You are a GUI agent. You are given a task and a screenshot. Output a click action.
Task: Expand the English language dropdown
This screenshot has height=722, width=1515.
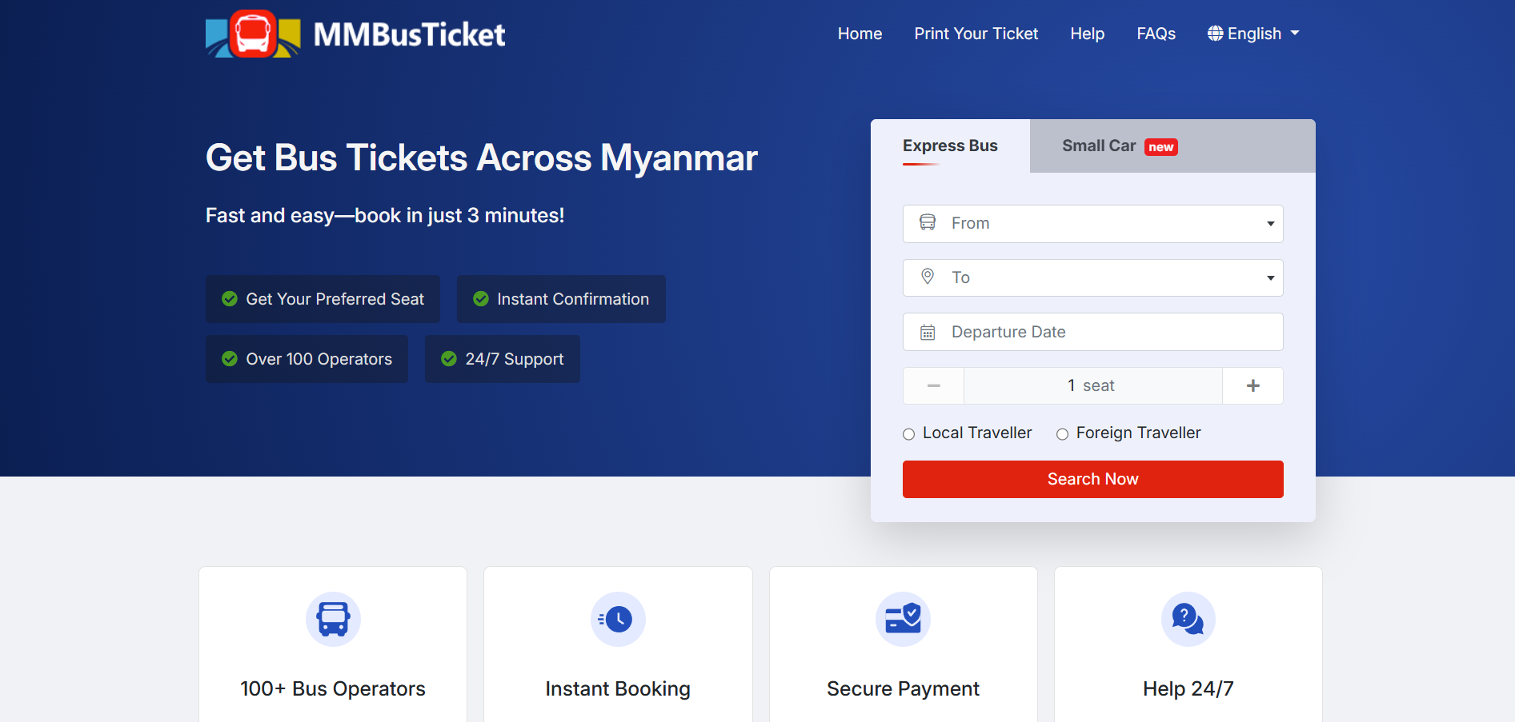coord(1254,34)
